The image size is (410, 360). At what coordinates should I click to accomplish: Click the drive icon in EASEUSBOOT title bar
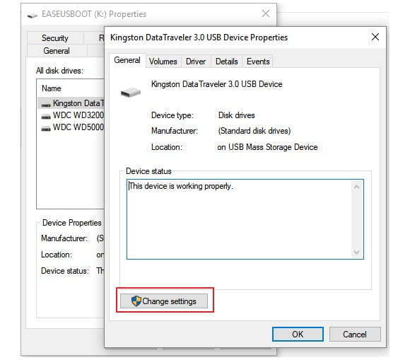point(33,16)
